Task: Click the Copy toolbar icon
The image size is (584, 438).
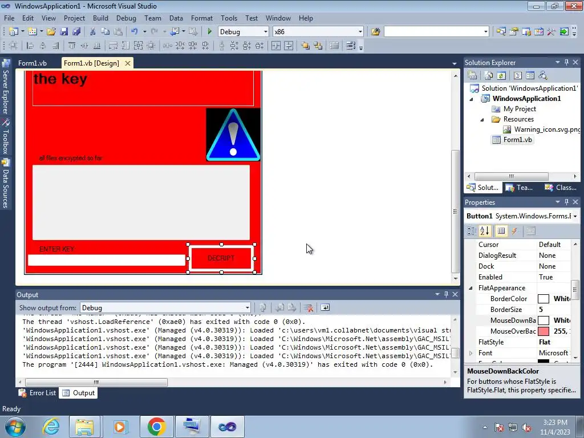Action: pyautogui.click(x=106, y=32)
